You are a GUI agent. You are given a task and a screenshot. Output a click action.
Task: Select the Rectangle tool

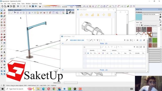pos(2,22)
